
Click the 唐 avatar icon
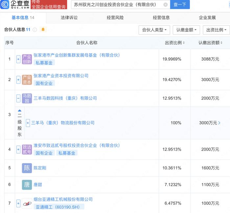[27, 185]
